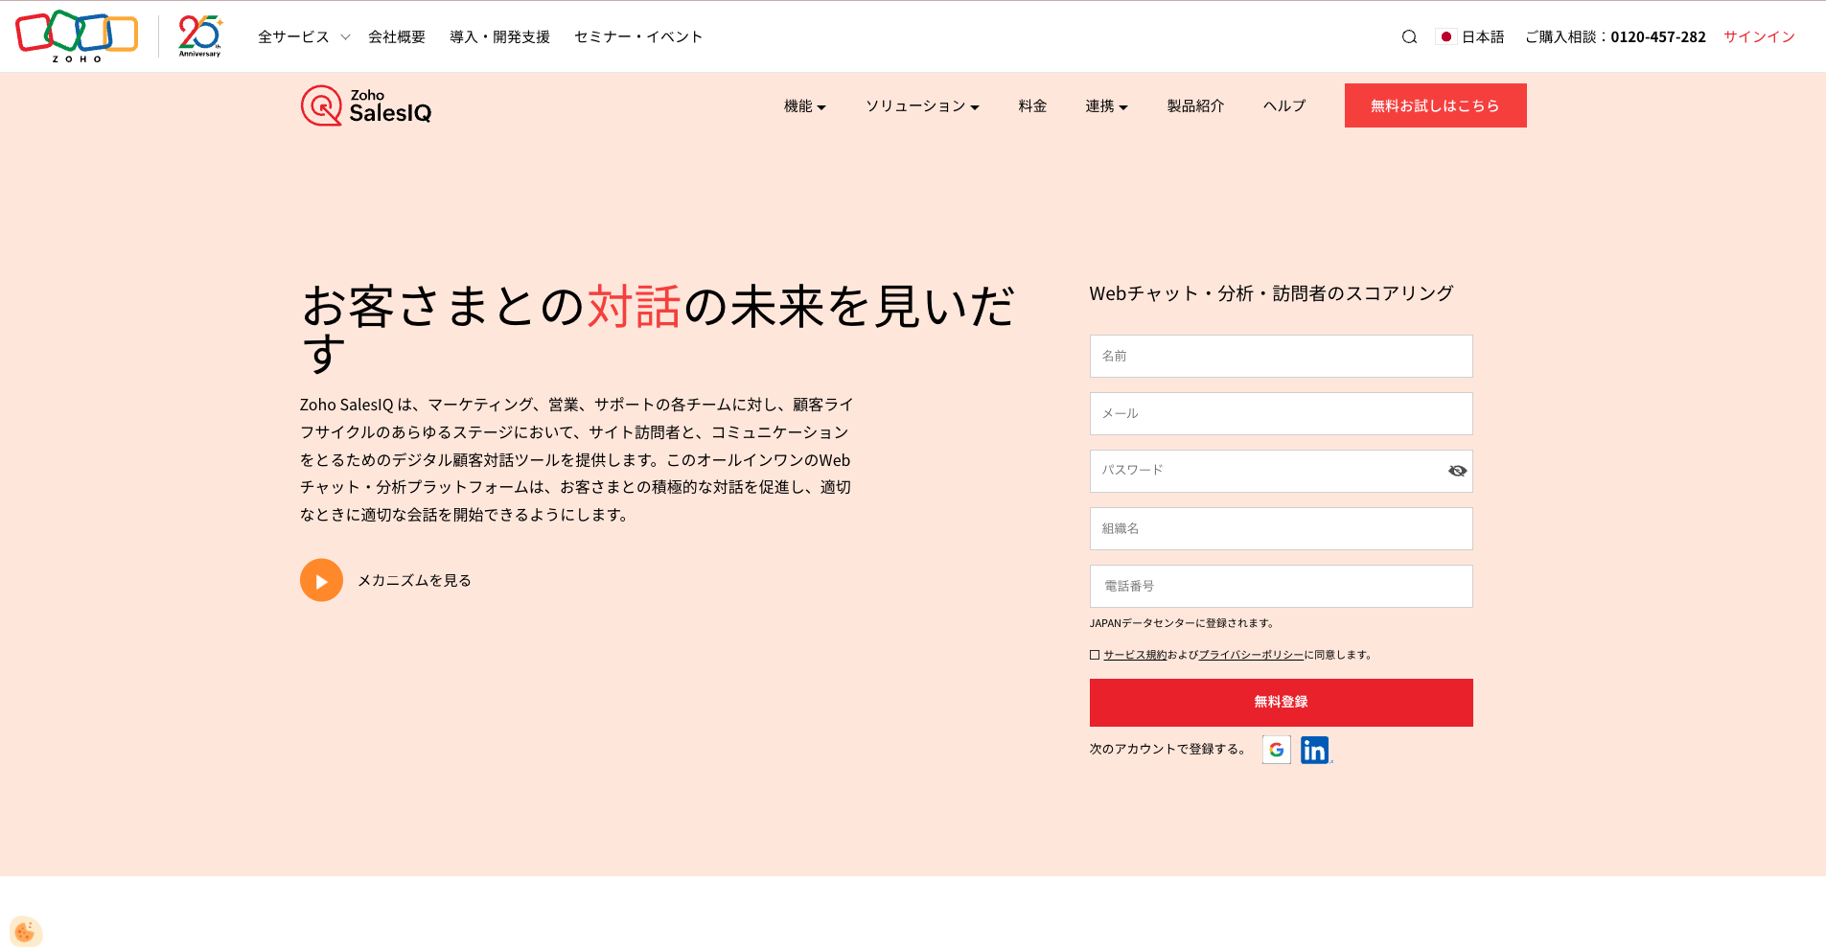Open the cookie settings icon
Viewport: 1826px width, 952px height.
[26, 932]
